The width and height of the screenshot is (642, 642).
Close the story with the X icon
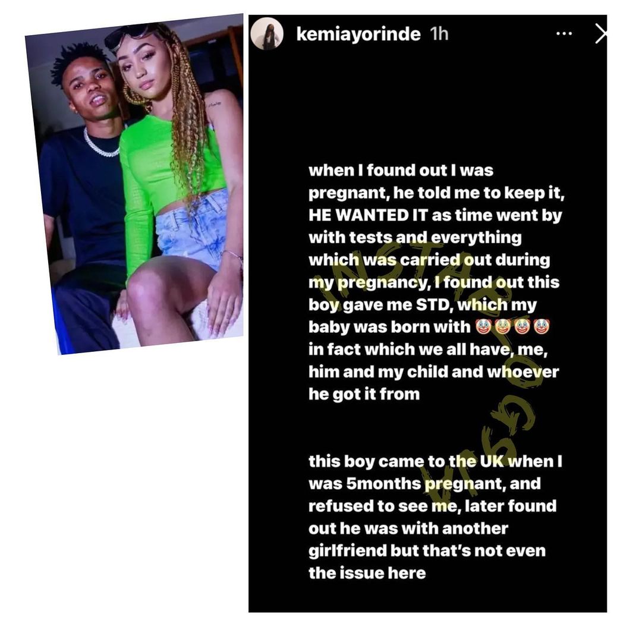600,33
